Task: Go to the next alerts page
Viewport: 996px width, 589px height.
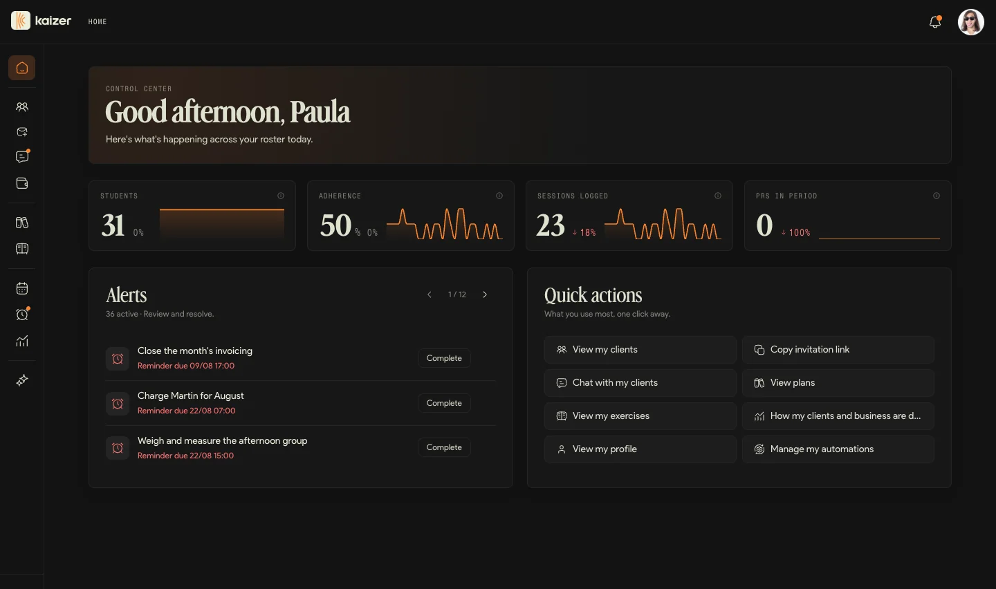Action: [485, 294]
